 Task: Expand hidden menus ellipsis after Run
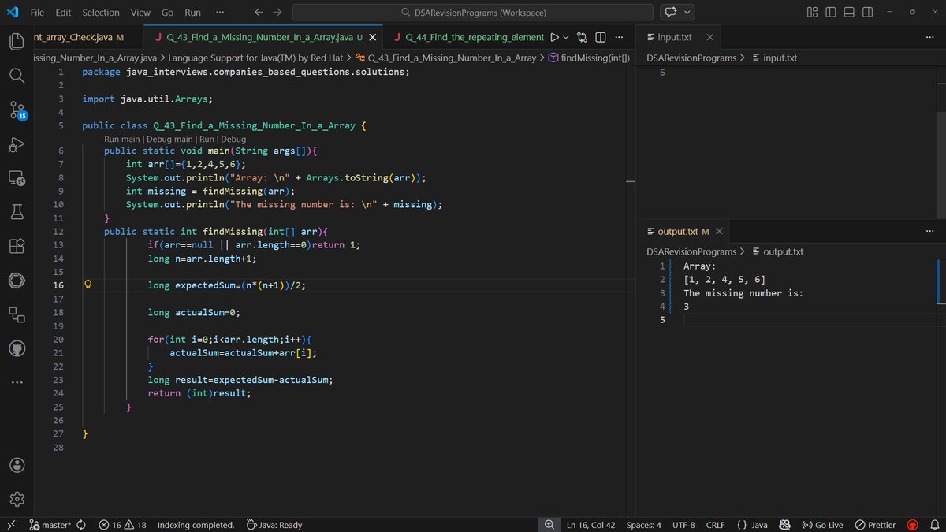pyautogui.click(x=219, y=13)
